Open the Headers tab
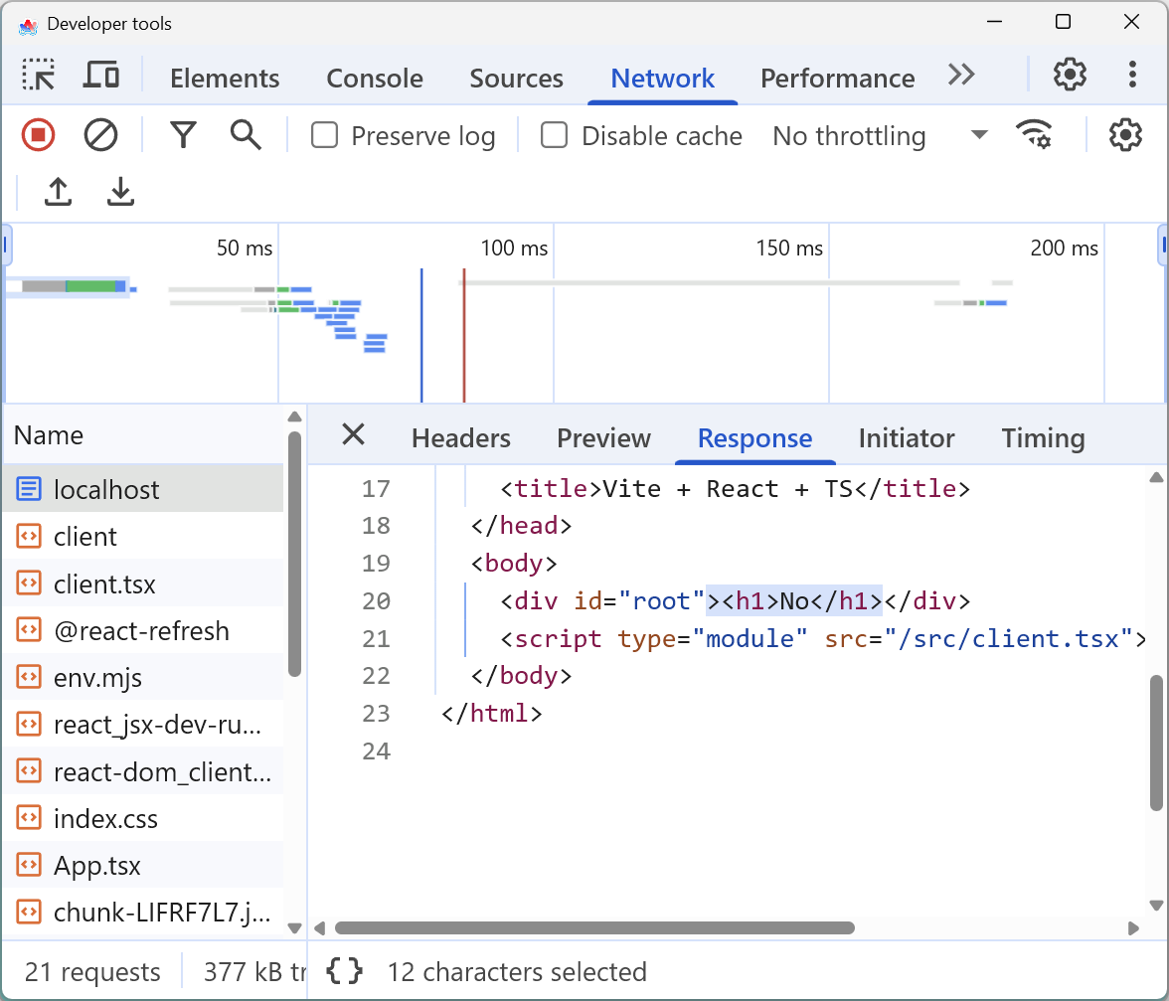Screen dimensions: 1169x1001 pos(461,438)
